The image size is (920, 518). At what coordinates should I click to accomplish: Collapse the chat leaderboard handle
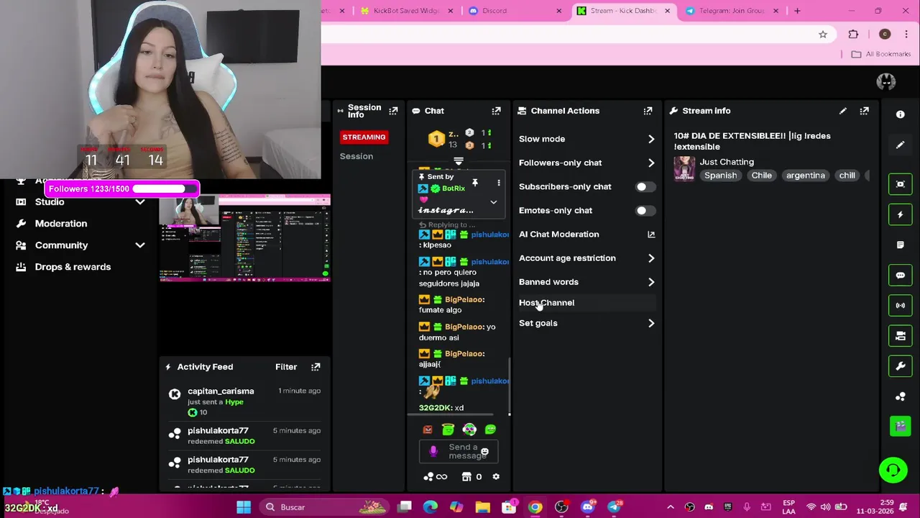[459, 161]
